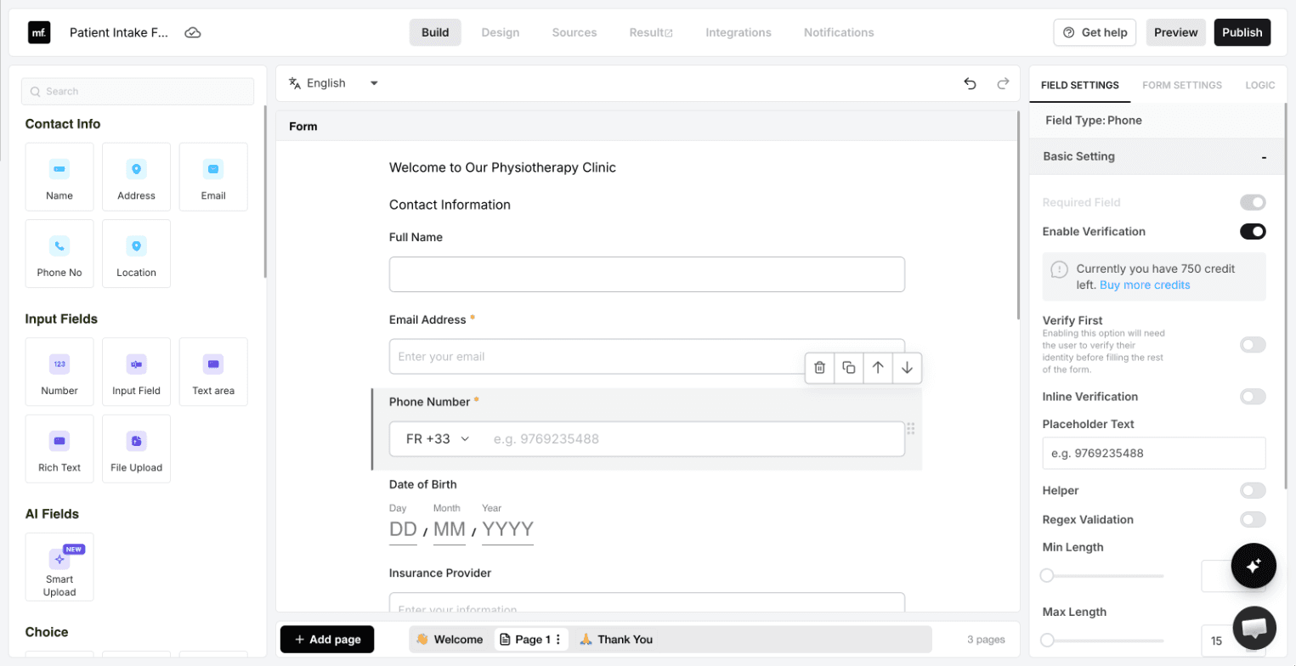
Task: Add the Email contact field
Action: tap(213, 177)
